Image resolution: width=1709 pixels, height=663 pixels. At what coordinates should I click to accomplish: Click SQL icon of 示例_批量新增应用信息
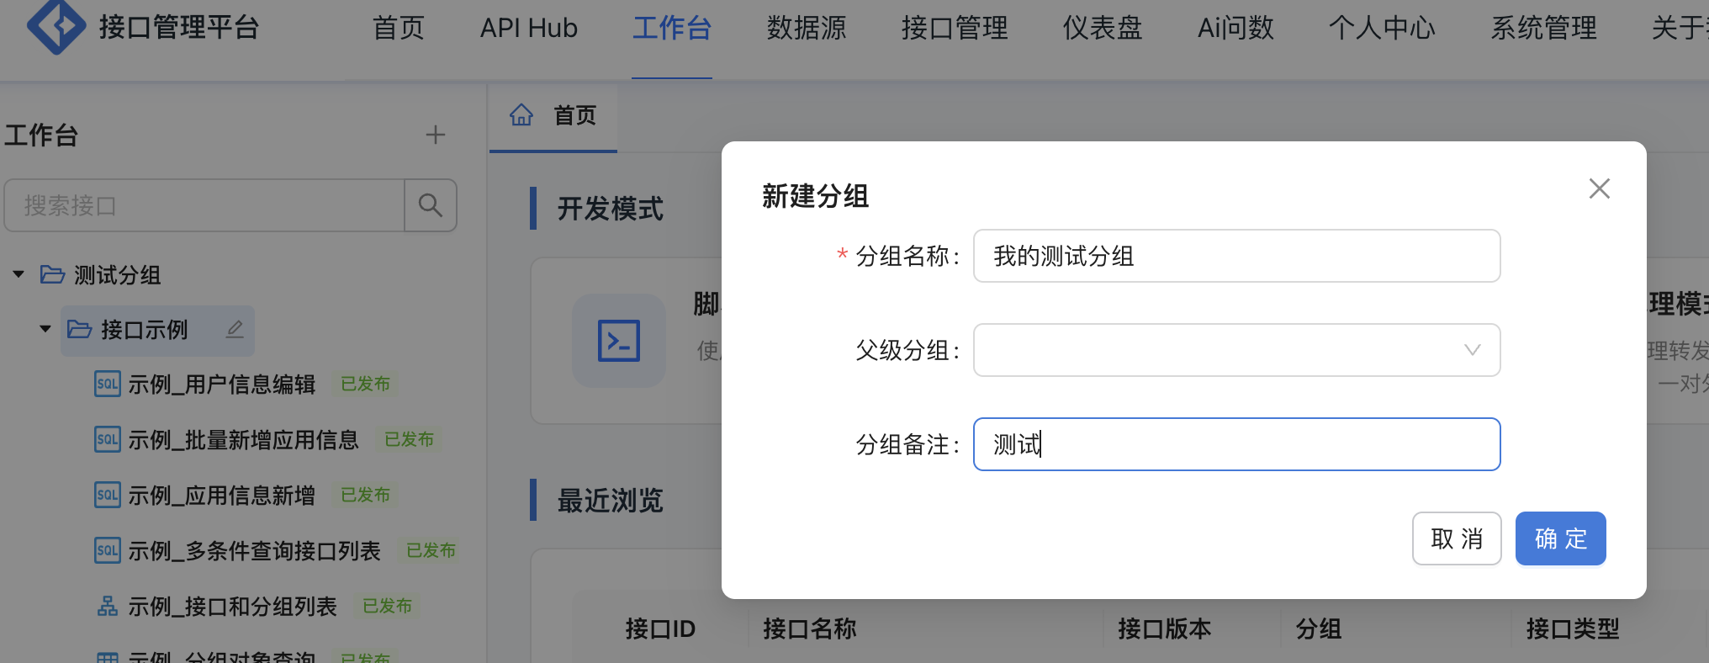click(107, 440)
